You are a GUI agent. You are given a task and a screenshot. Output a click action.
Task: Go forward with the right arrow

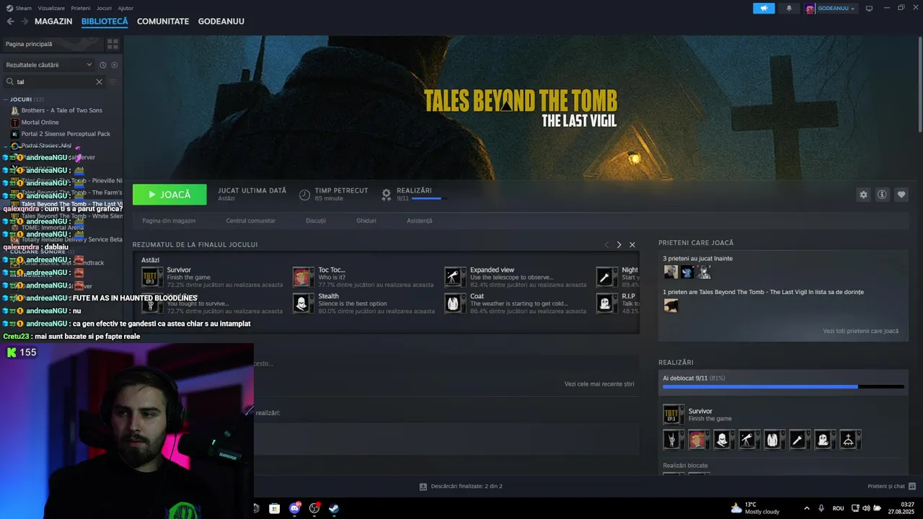(x=25, y=21)
